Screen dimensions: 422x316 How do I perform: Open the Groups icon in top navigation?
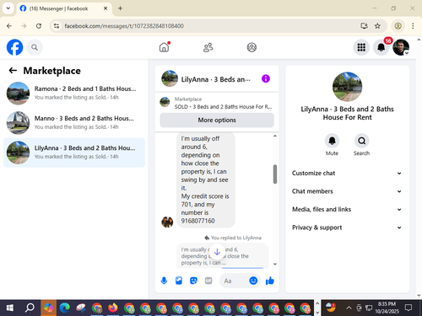[252, 47]
